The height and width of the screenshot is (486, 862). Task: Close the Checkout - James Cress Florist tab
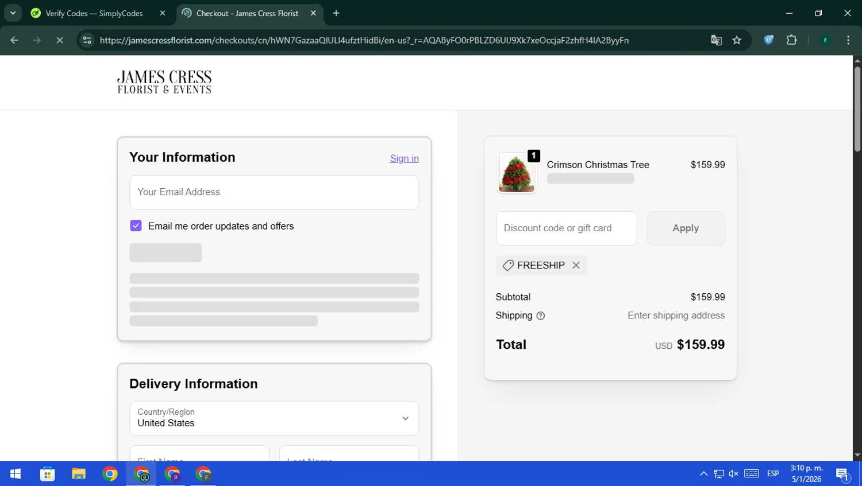point(313,13)
